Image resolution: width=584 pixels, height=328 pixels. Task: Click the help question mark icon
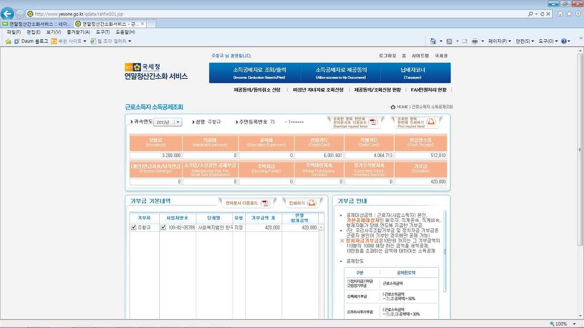tap(563, 41)
